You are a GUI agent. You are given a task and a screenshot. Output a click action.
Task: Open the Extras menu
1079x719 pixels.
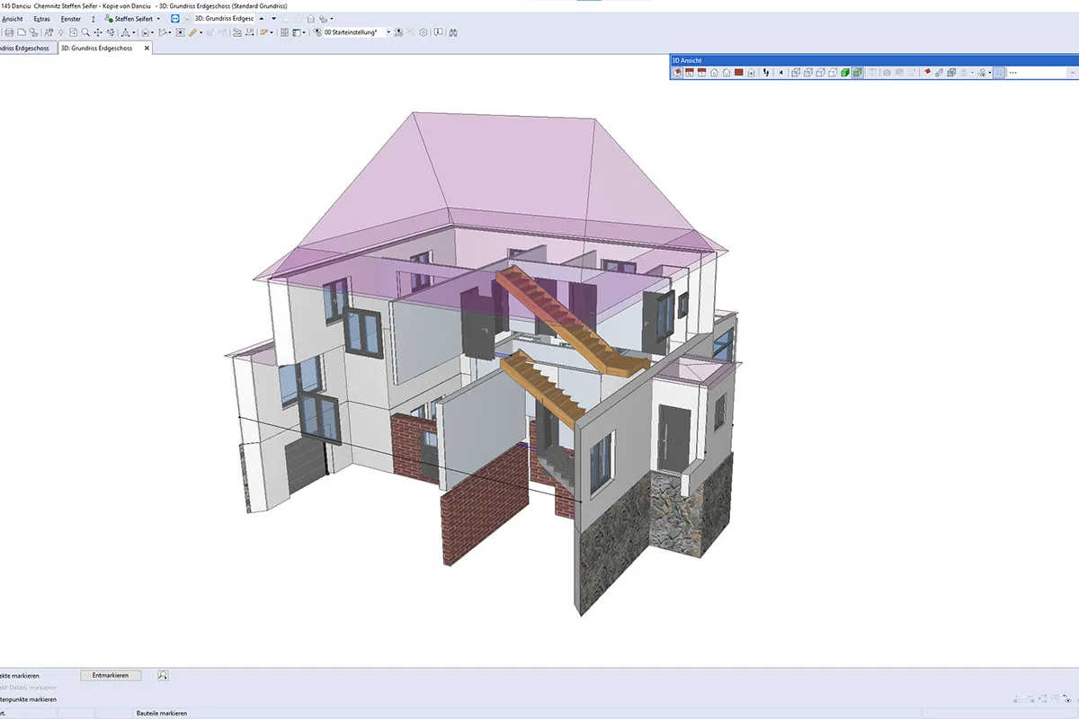(x=41, y=18)
